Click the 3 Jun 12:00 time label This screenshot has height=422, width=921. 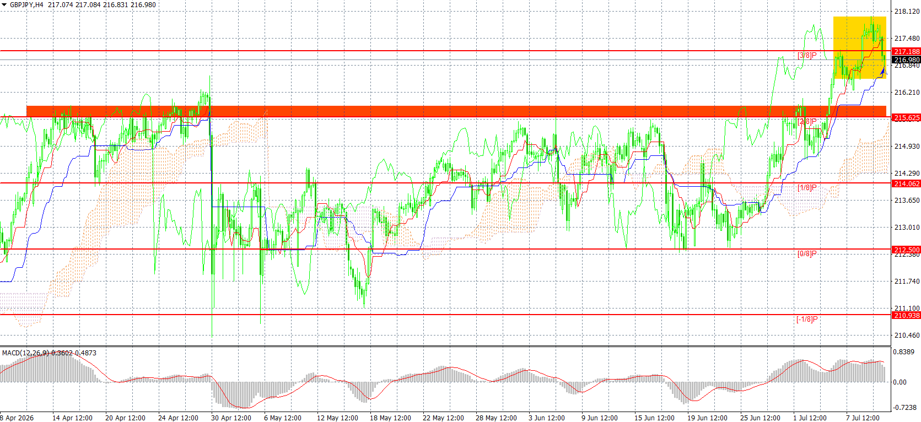coord(547,418)
